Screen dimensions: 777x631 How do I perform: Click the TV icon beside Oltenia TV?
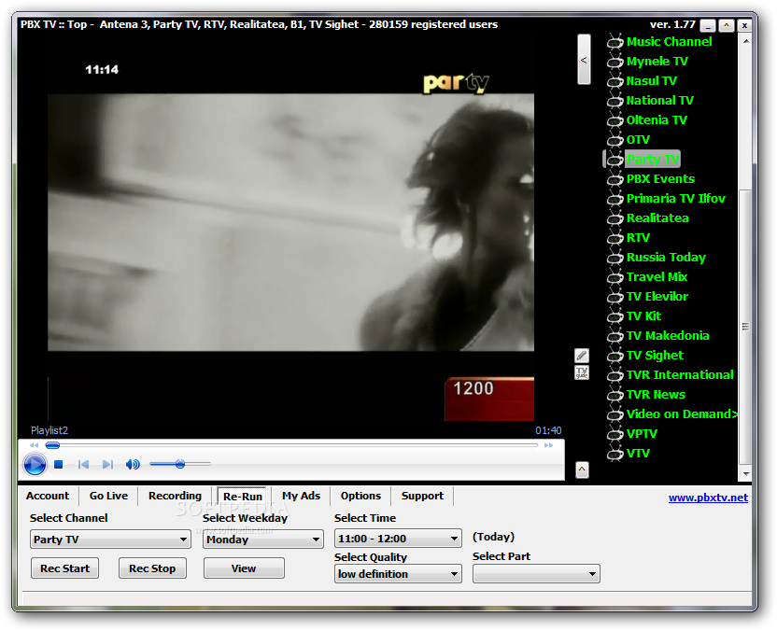tap(615, 120)
